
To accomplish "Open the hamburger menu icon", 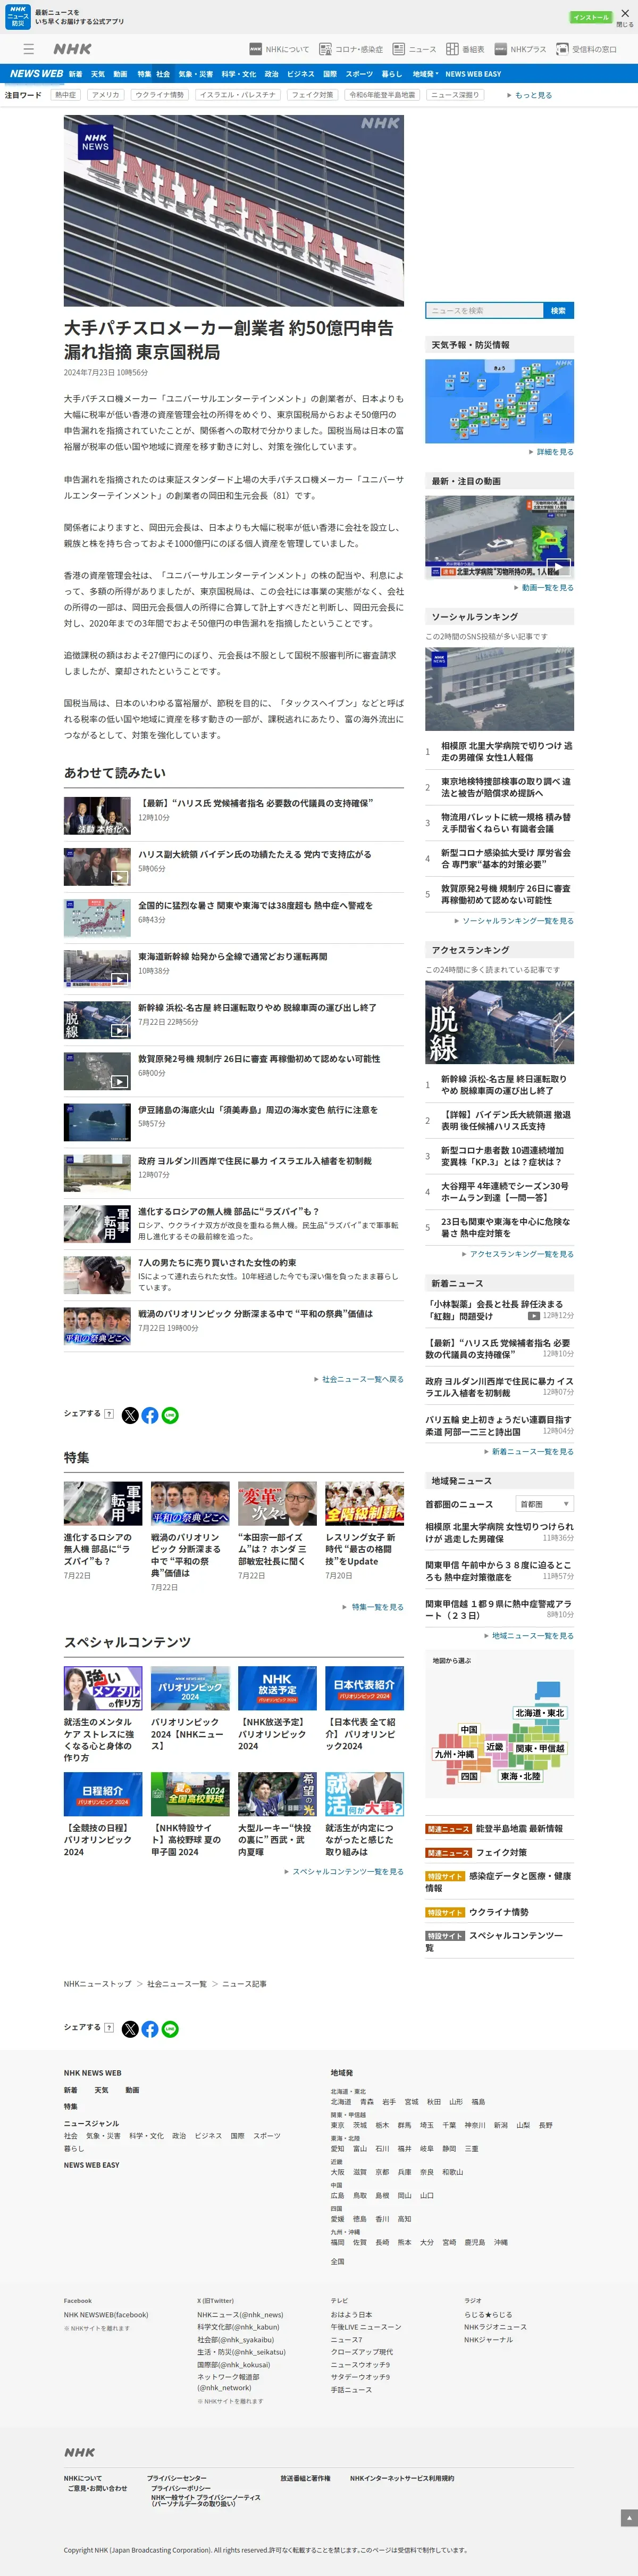I will tap(29, 49).
